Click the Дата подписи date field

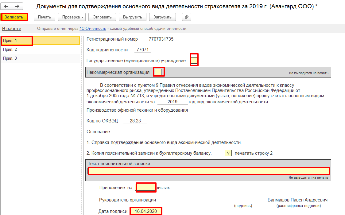point(146,211)
